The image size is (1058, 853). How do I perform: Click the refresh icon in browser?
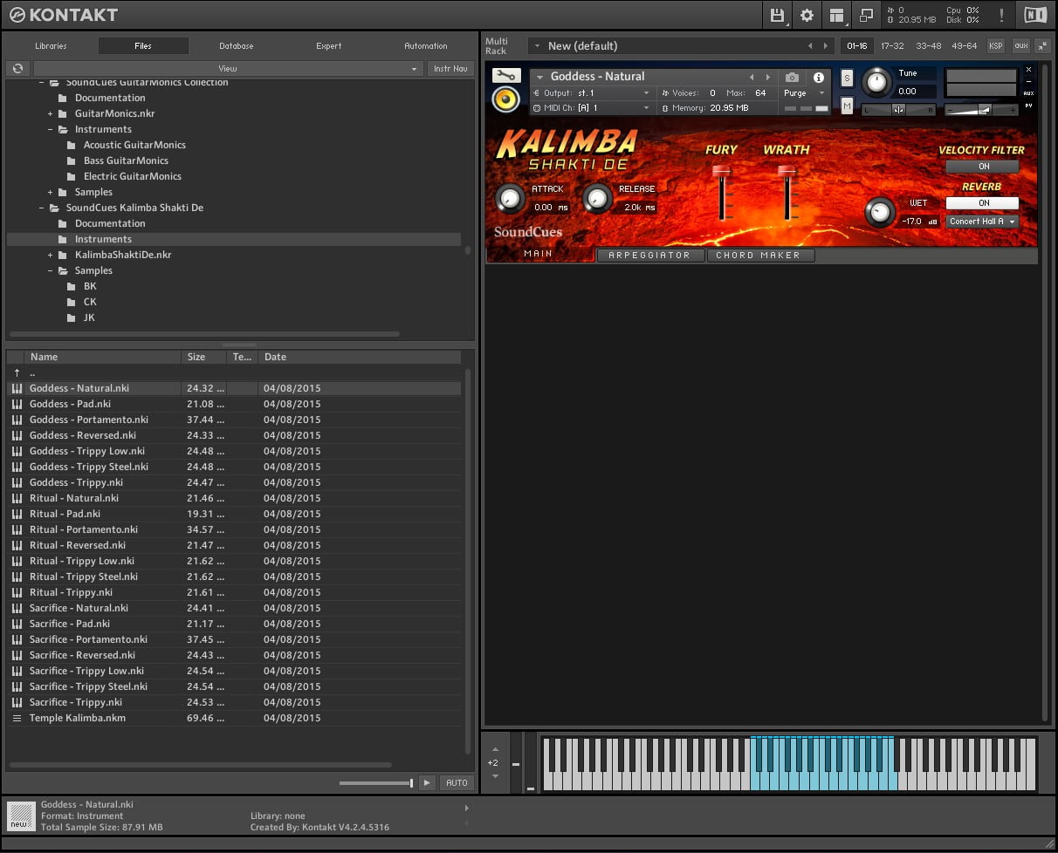click(17, 68)
